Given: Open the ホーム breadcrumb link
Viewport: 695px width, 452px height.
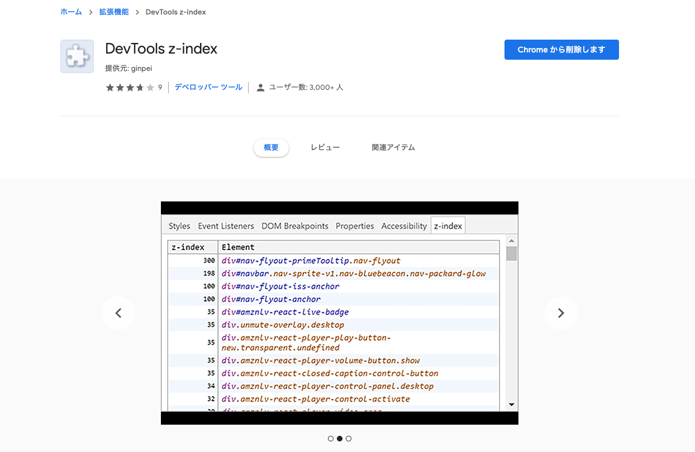Looking at the screenshot, I should [x=70, y=11].
